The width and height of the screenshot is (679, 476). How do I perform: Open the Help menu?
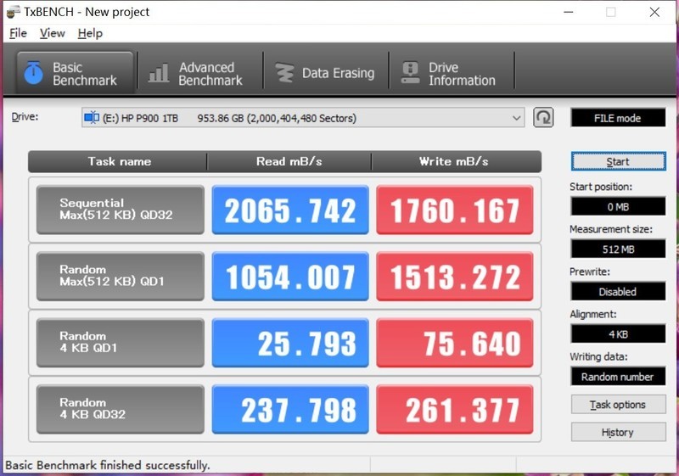[89, 33]
